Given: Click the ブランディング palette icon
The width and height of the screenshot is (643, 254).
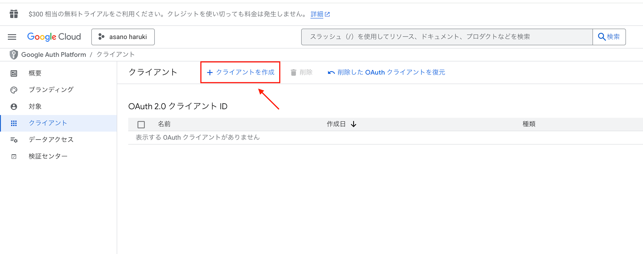Looking at the screenshot, I should point(14,90).
